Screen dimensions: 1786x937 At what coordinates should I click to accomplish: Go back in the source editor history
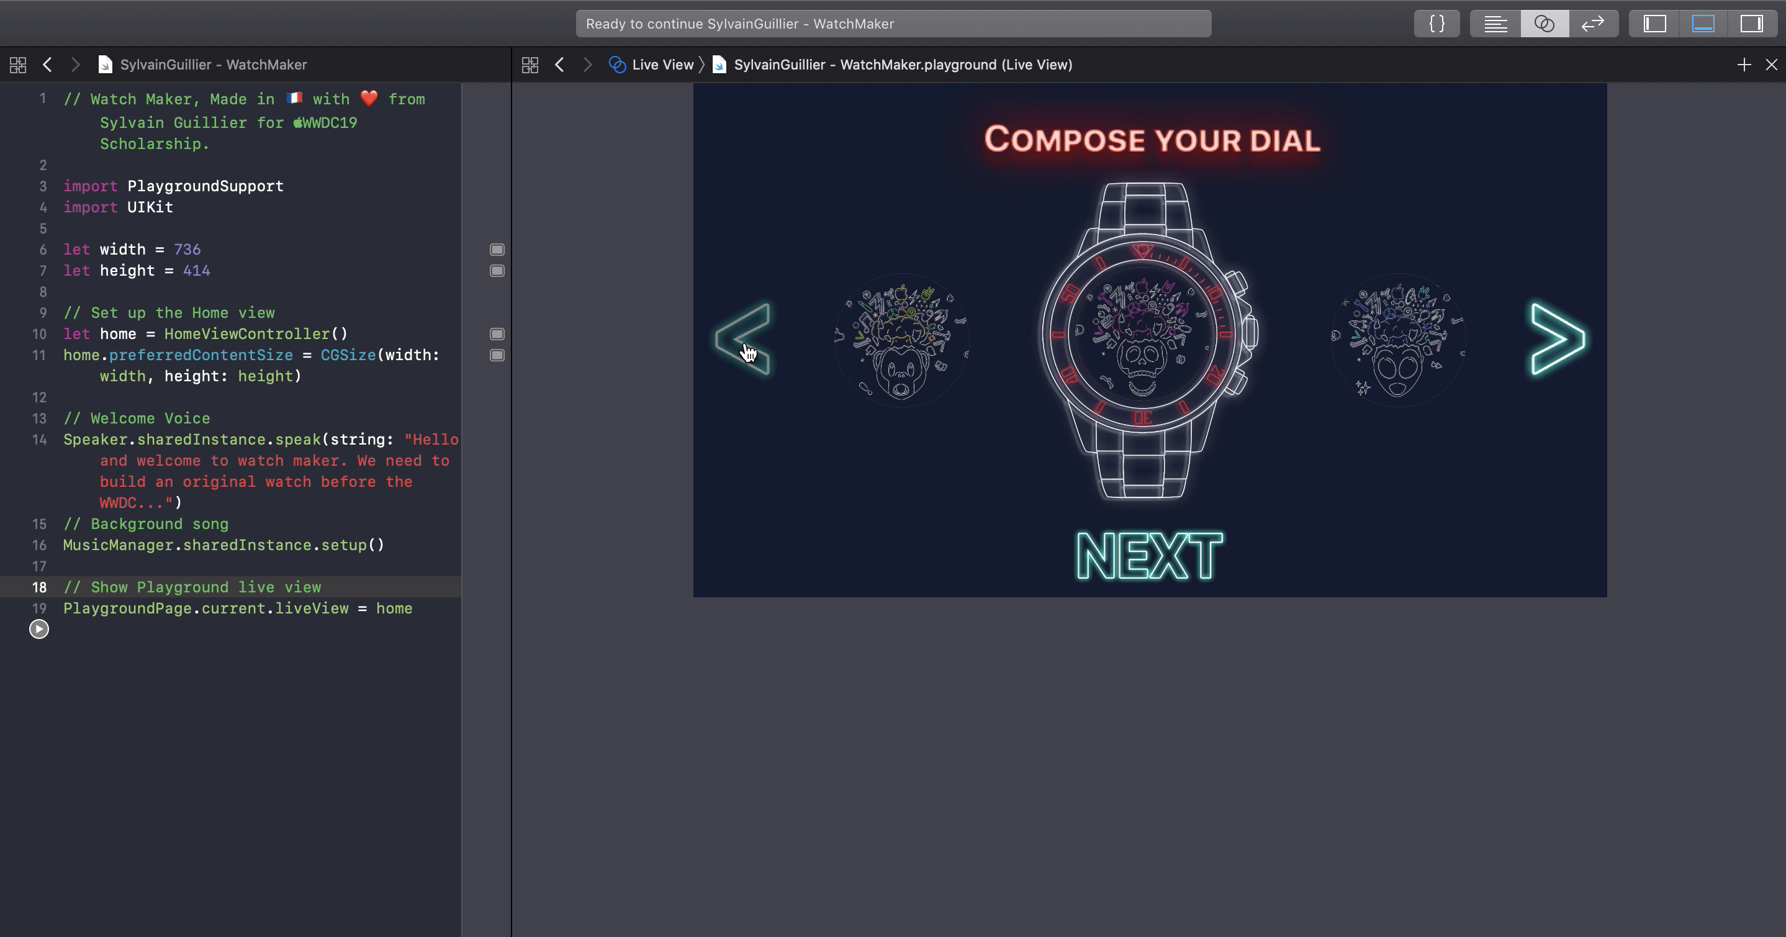(x=47, y=65)
